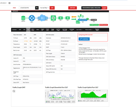Click the METRO-E cloud icon
The width and height of the screenshot is (136, 107).
[x=42, y=18]
